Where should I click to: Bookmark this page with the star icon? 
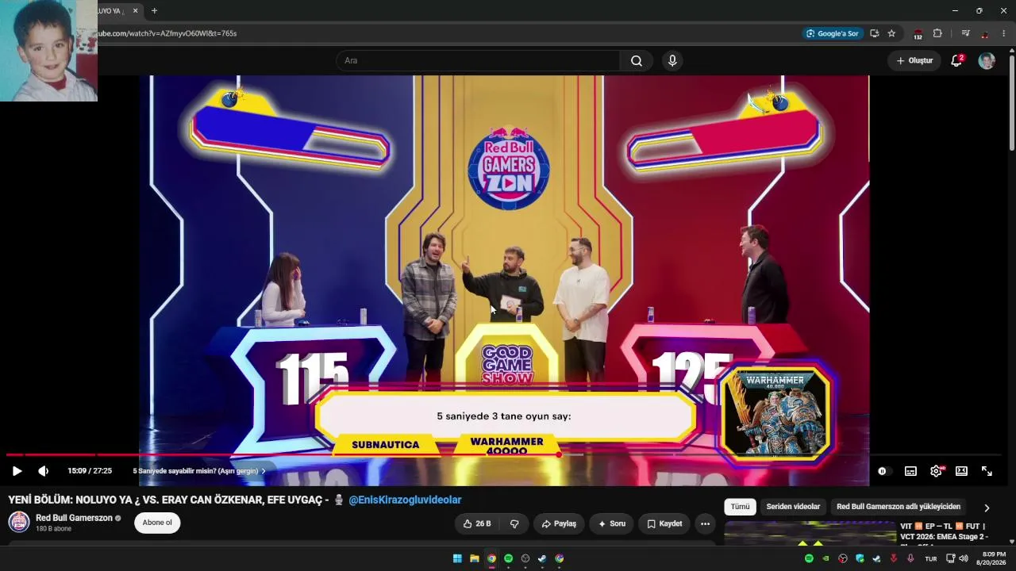click(x=891, y=33)
